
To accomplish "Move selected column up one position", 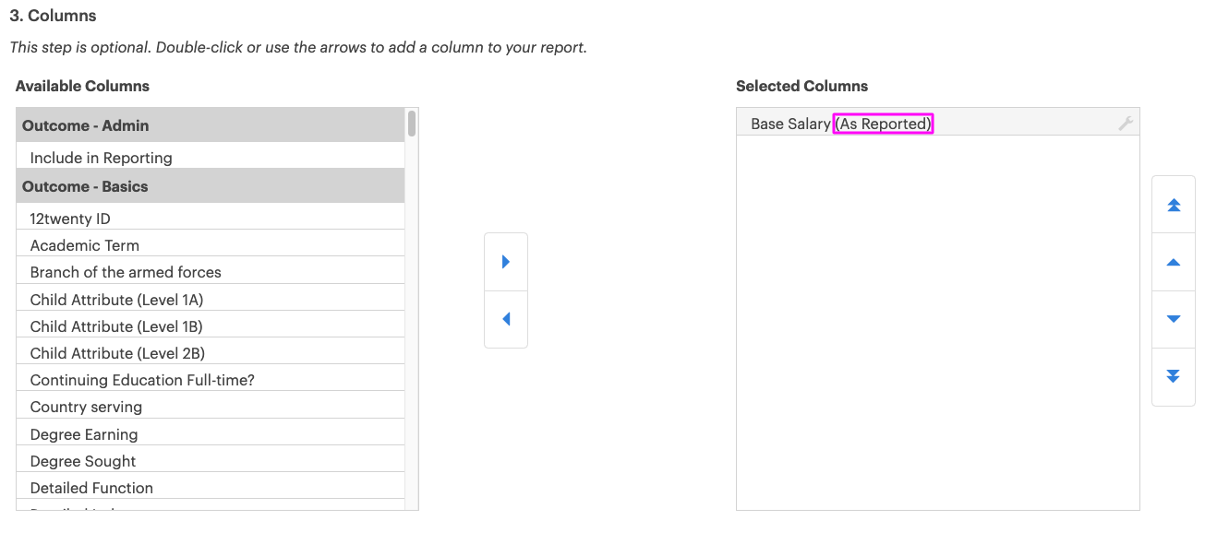I will (1173, 263).
